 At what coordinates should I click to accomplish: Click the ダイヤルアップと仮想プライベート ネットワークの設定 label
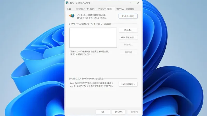pyautogui.click(x=90, y=24)
